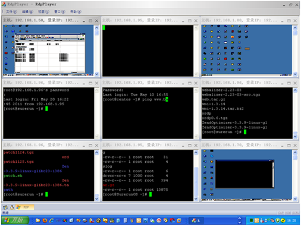Open the 帮助 (Help) menu
Viewport: 301px width, 227px height.
[76, 12]
